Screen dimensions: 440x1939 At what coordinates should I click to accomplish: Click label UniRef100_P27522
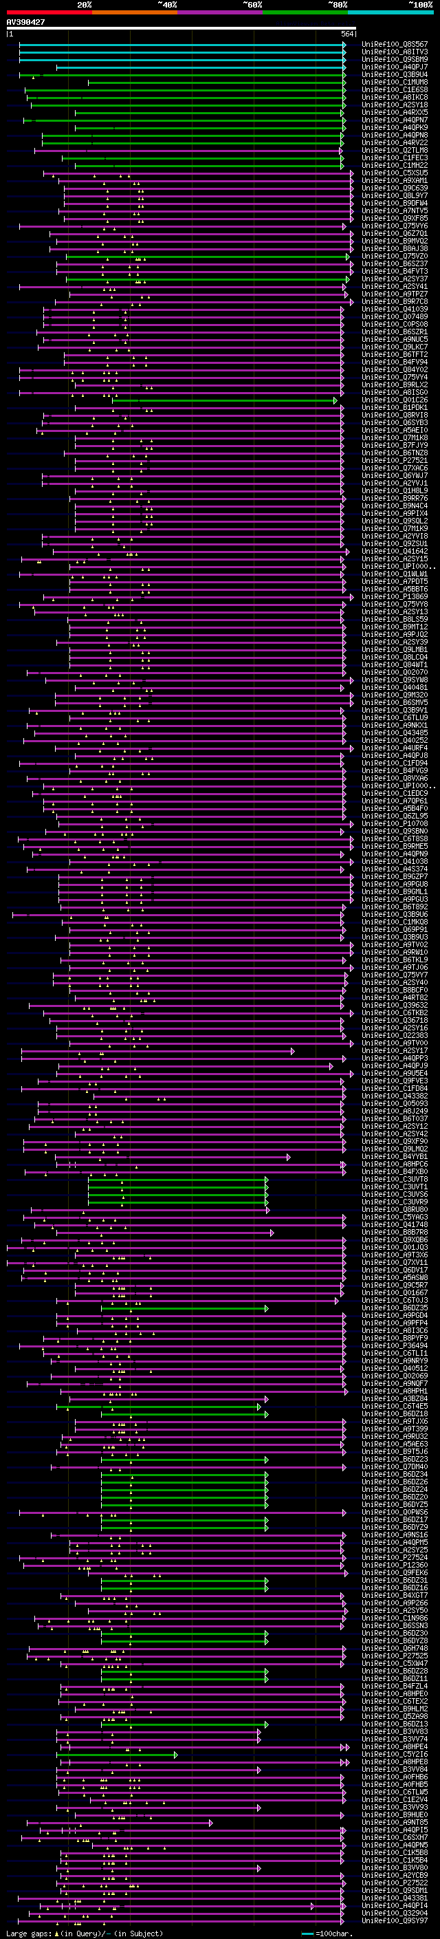[395, 1883]
